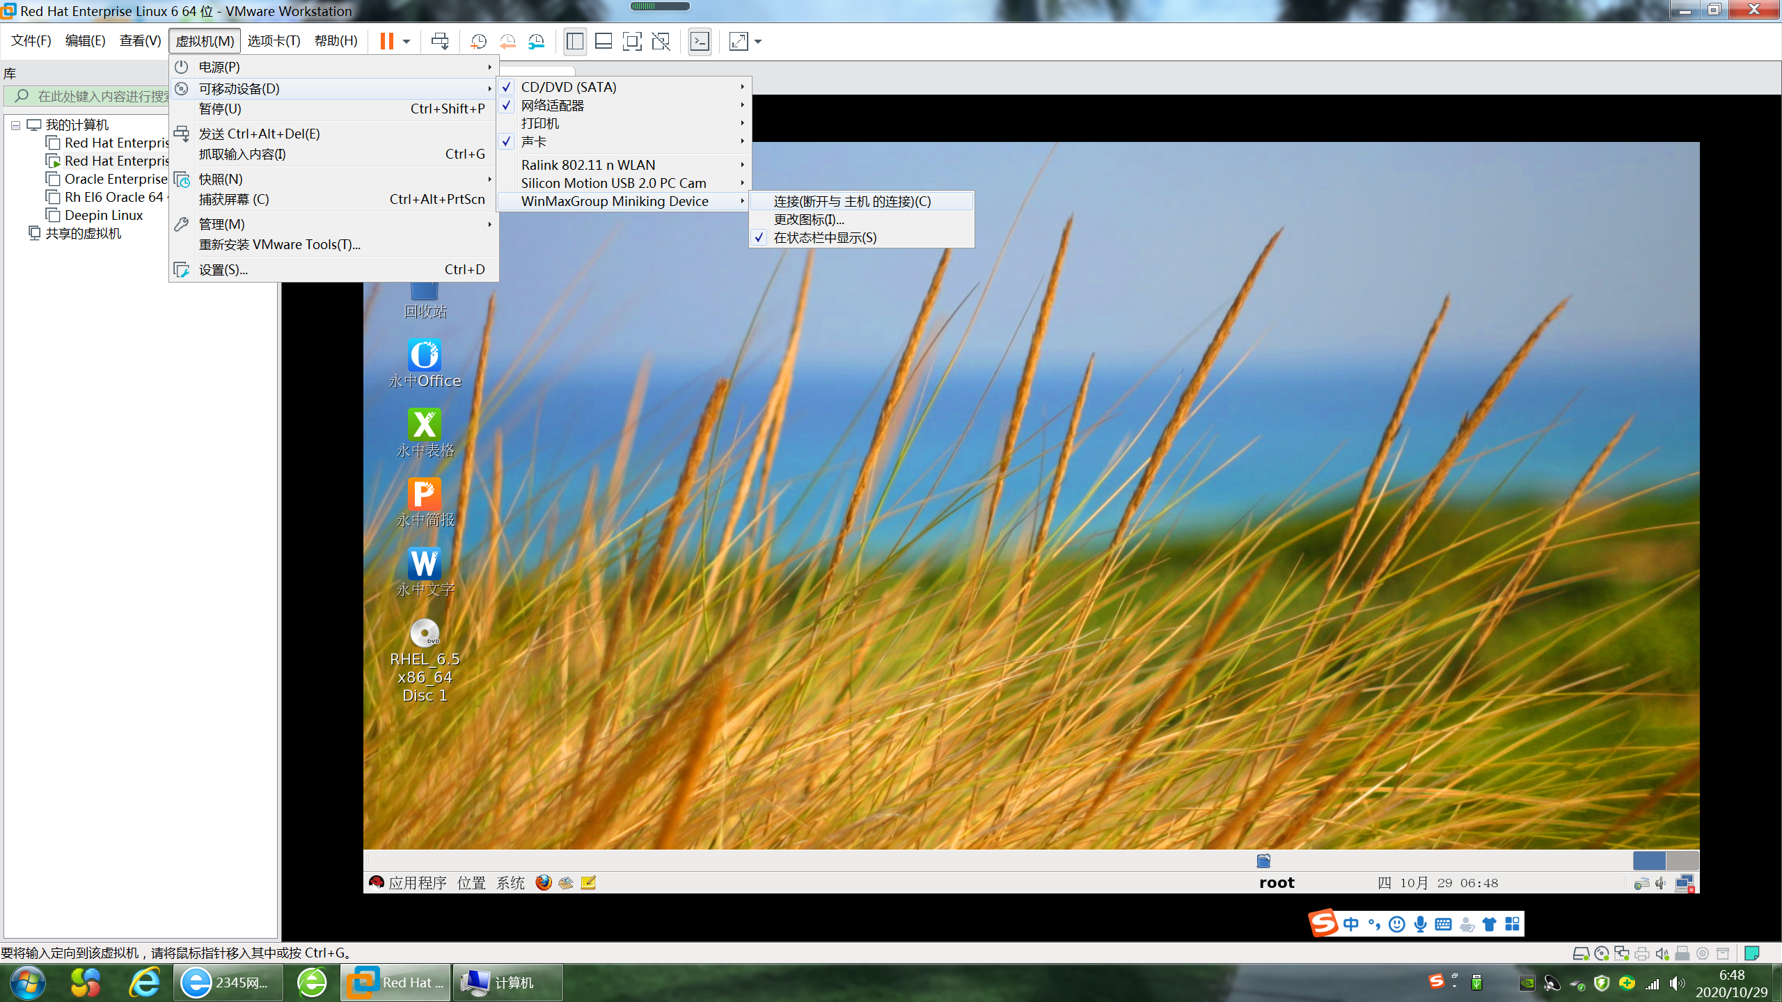Viewport: 1782px width, 1002px height.
Task: Choose 设置(S)... from the VM menu
Action: pos(223,269)
